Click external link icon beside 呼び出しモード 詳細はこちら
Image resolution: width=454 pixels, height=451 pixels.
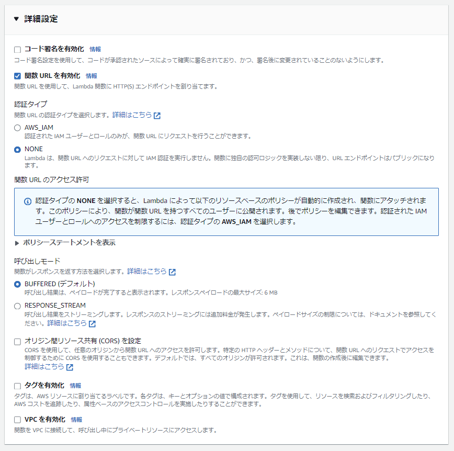(x=172, y=272)
